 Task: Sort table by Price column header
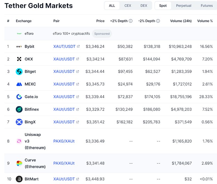pos(100,21)
